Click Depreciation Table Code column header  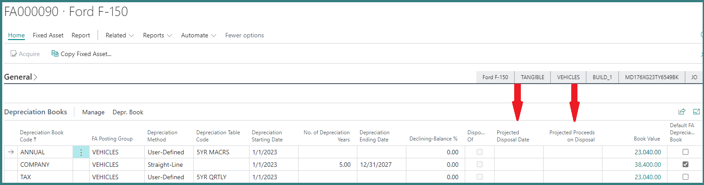coord(218,136)
